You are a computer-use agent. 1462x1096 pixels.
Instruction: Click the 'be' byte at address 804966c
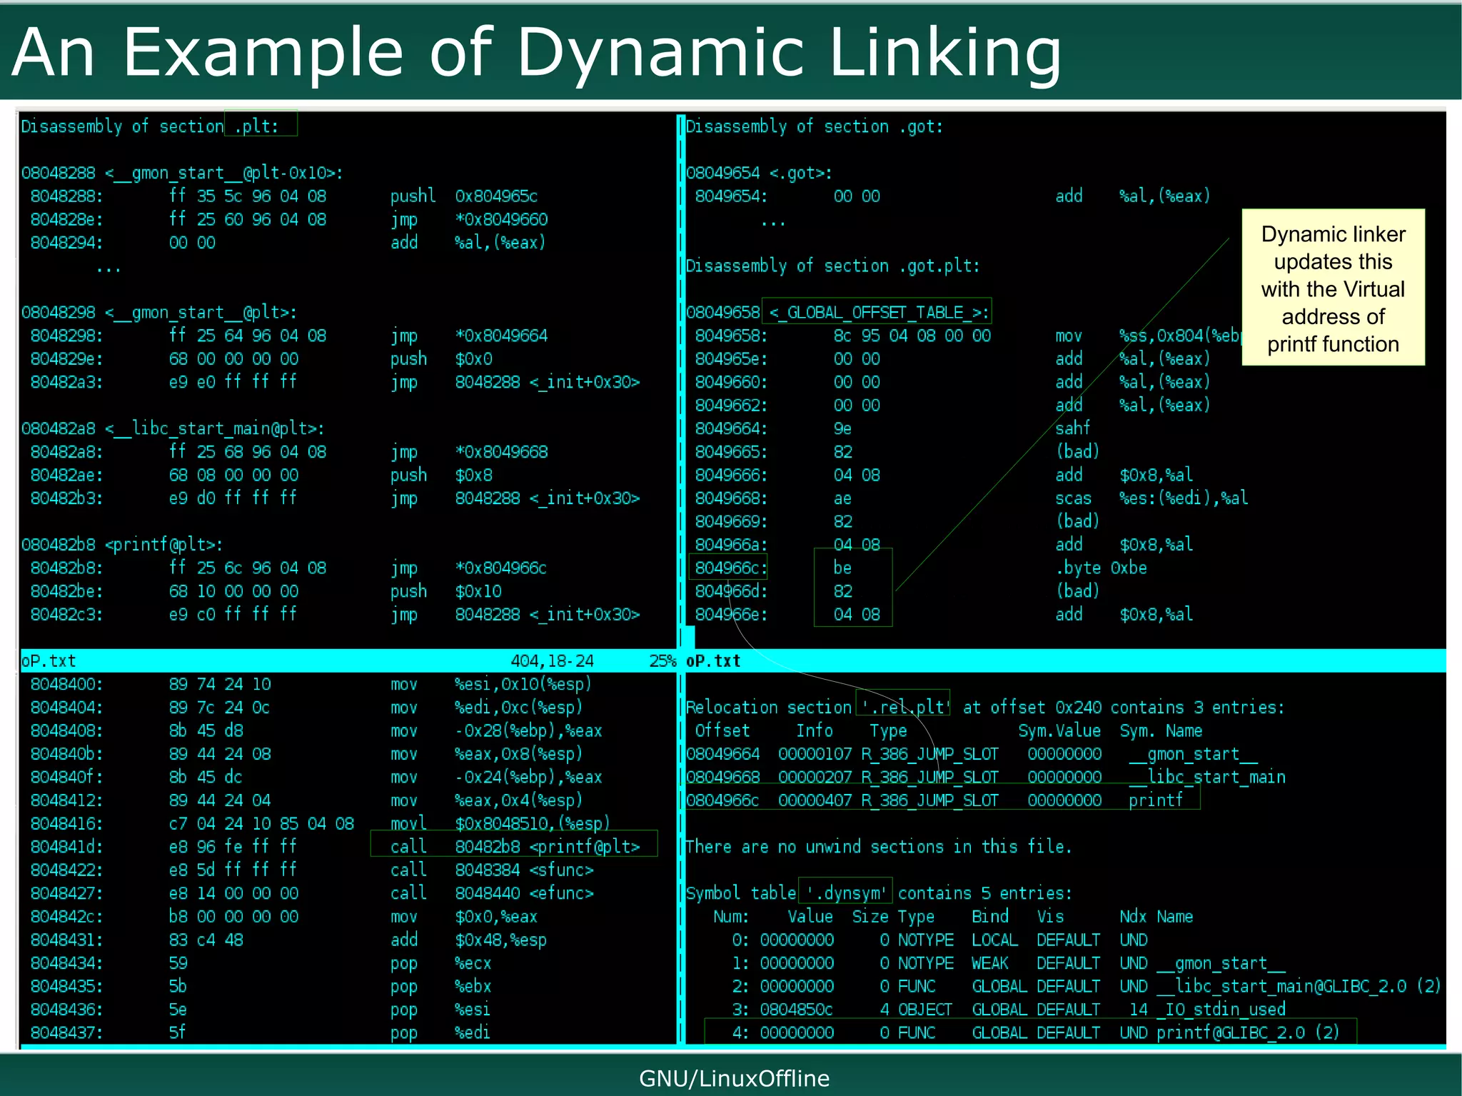click(842, 568)
